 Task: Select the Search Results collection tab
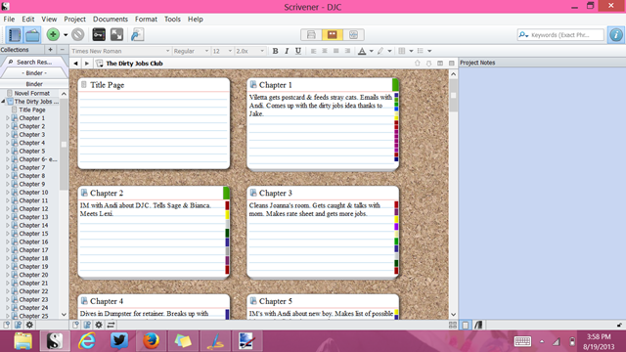pyautogui.click(x=34, y=62)
